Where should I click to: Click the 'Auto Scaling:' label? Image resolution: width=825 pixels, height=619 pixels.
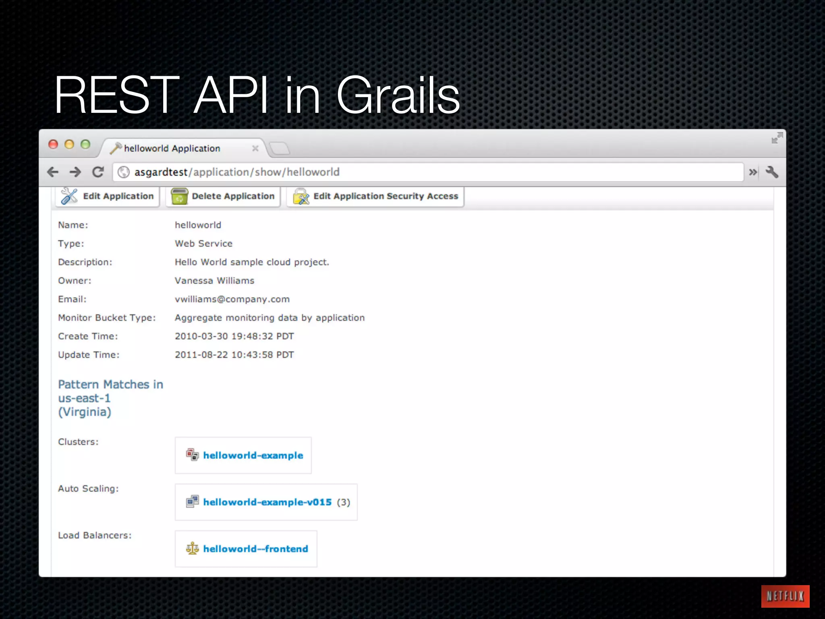(x=88, y=488)
